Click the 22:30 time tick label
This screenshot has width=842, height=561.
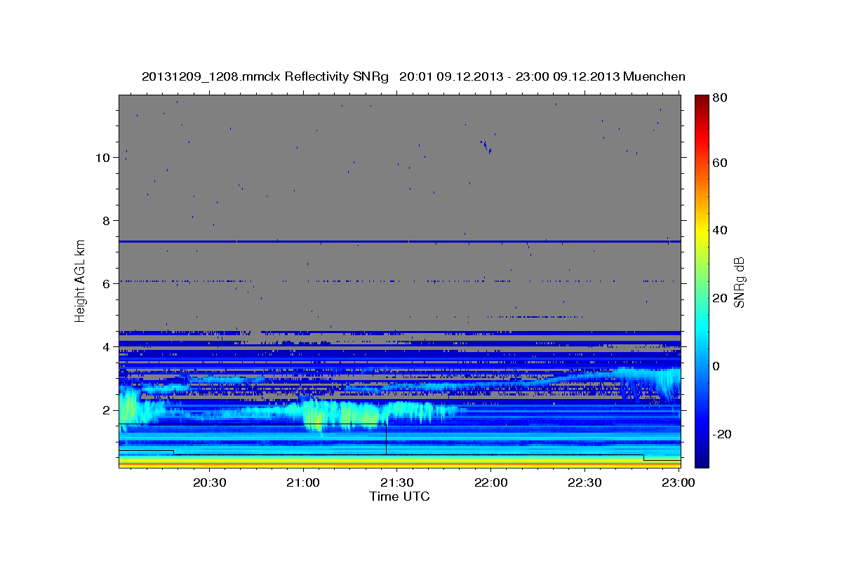pos(584,483)
